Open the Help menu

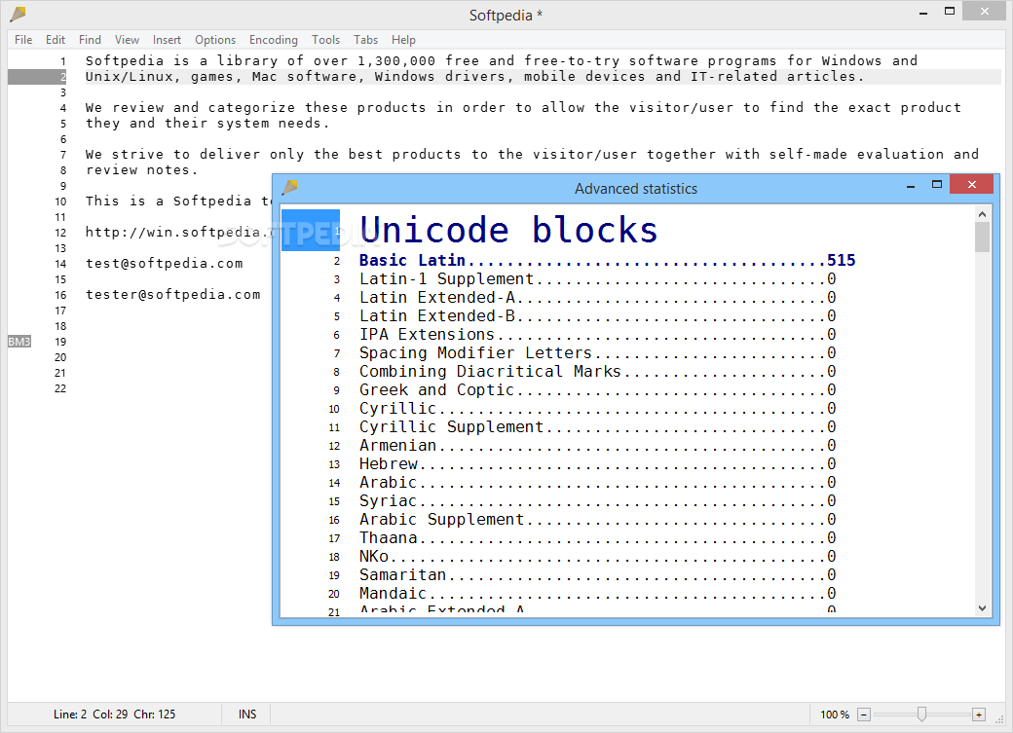403,39
